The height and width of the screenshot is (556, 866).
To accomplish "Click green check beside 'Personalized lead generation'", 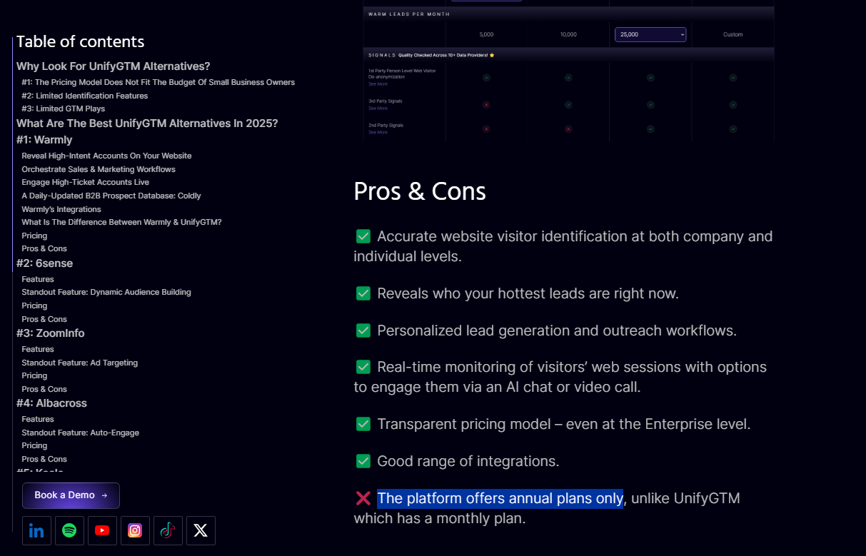I will tap(363, 330).
